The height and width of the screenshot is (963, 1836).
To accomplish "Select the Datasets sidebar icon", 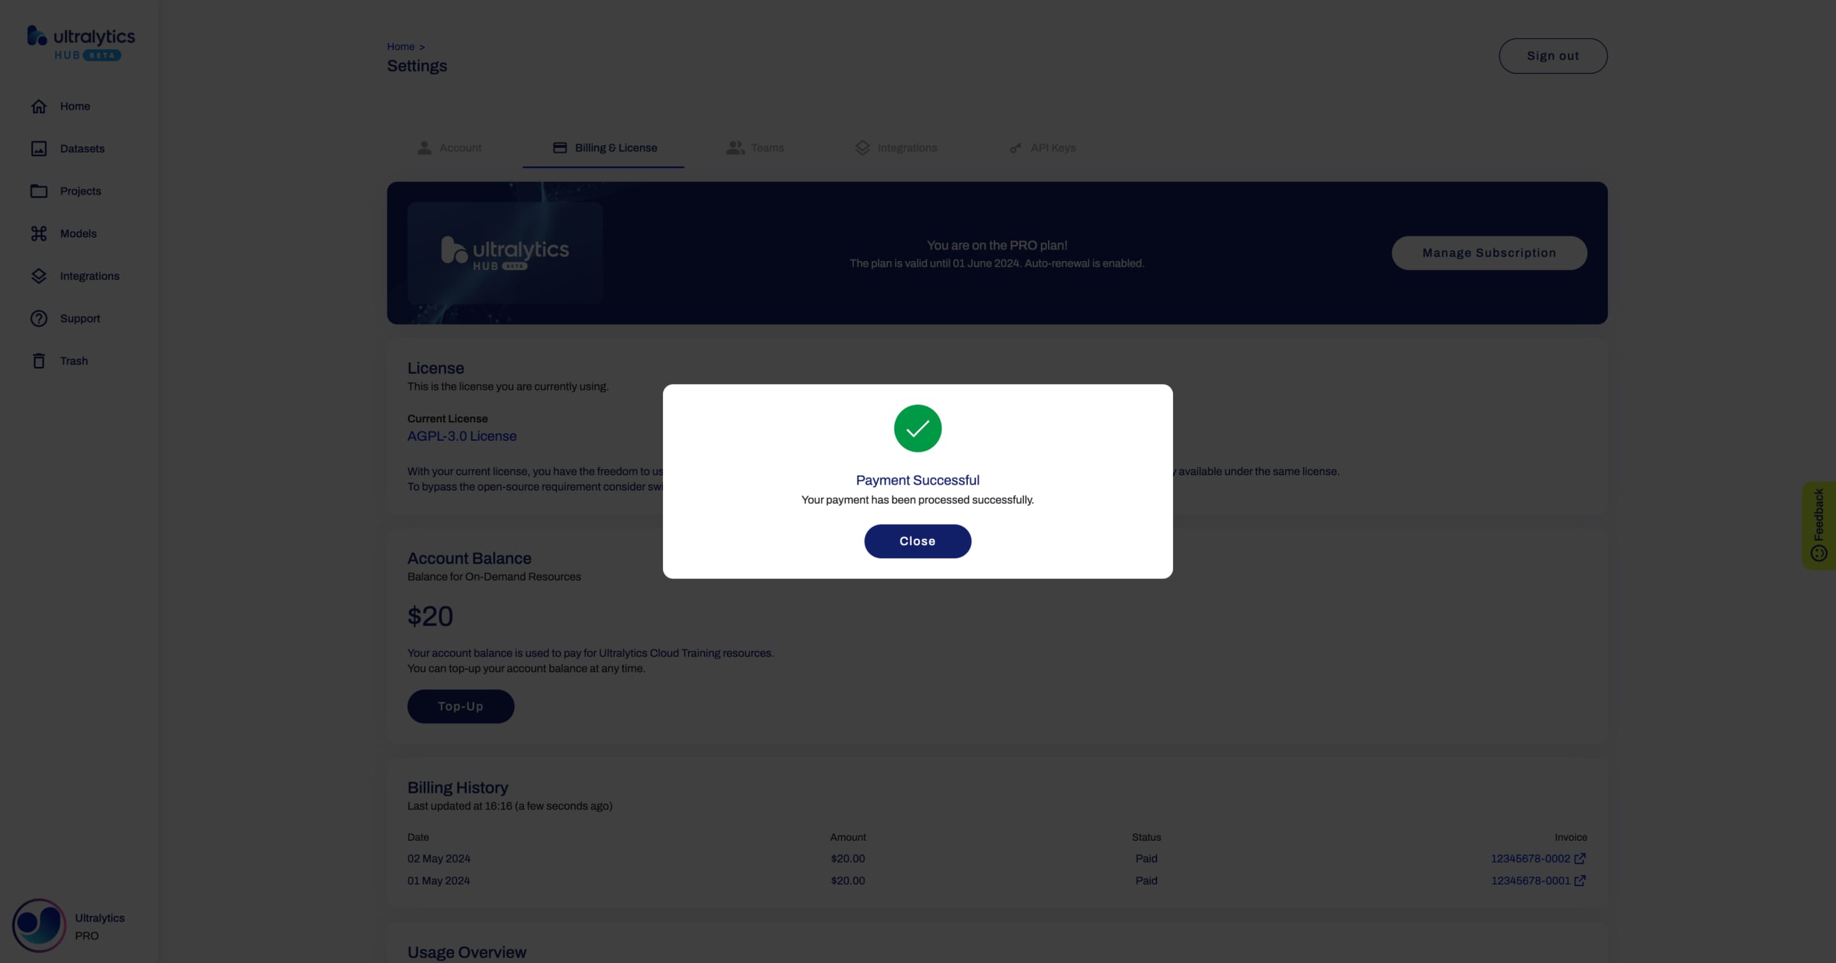I will pos(38,149).
